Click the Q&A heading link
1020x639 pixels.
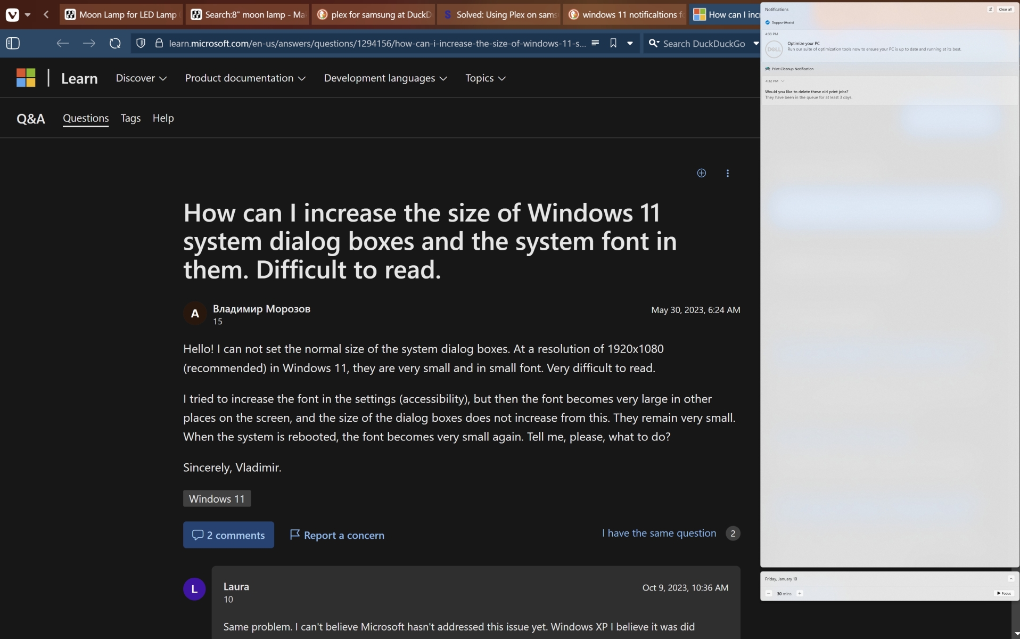click(x=31, y=118)
